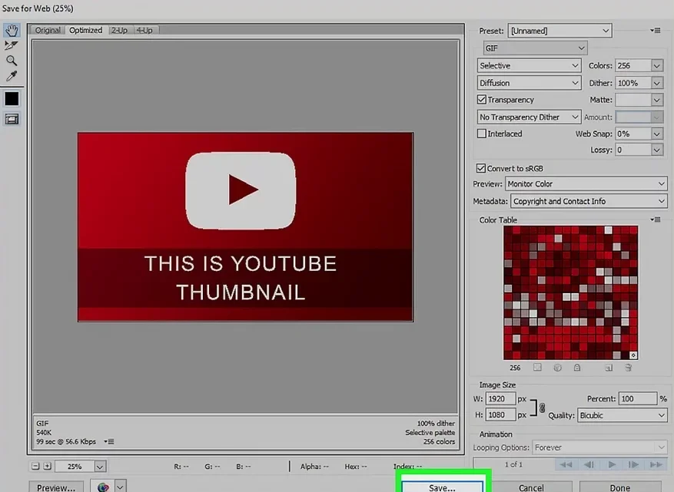Open the zoom level 25% dropdown
This screenshot has width=674, height=492.
[x=100, y=466]
